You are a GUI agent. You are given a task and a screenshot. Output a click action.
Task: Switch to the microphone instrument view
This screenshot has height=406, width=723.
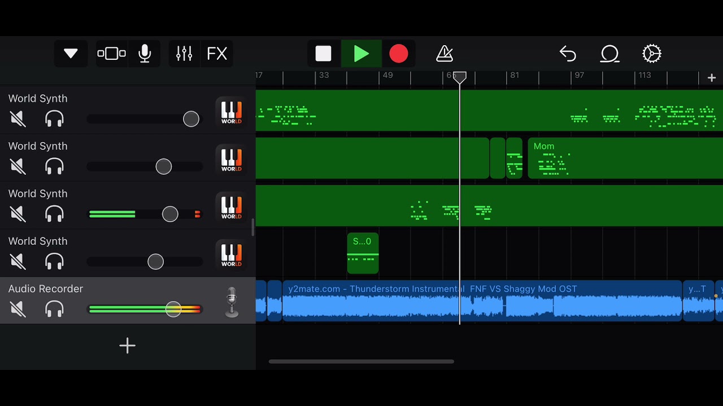point(145,54)
